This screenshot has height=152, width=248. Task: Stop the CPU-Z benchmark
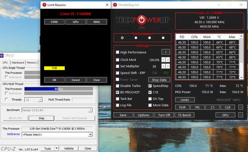tap(41, 118)
